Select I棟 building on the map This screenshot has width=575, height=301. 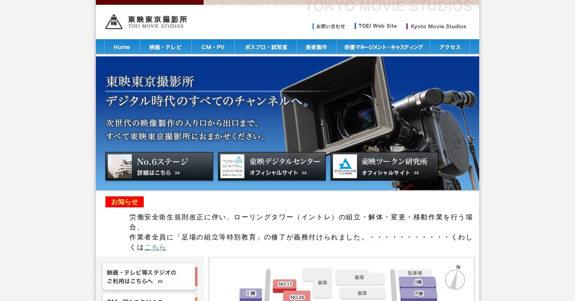(251, 294)
